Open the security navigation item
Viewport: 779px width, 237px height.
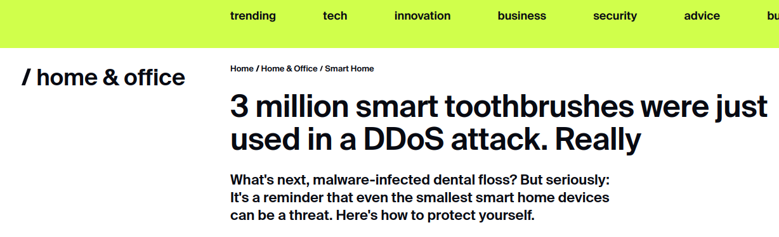point(615,16)
